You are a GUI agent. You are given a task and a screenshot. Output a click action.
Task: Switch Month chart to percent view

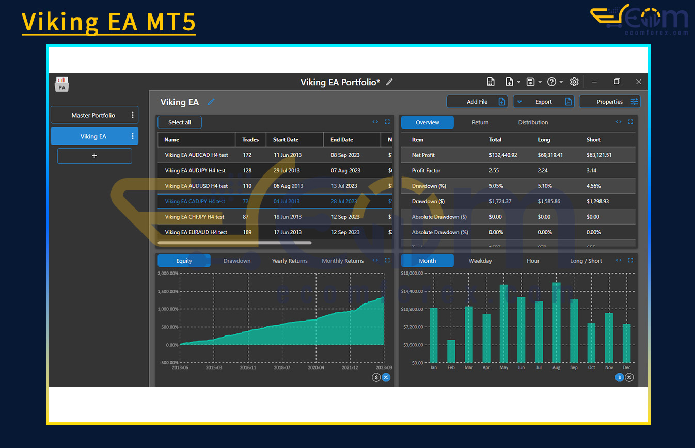629,378
